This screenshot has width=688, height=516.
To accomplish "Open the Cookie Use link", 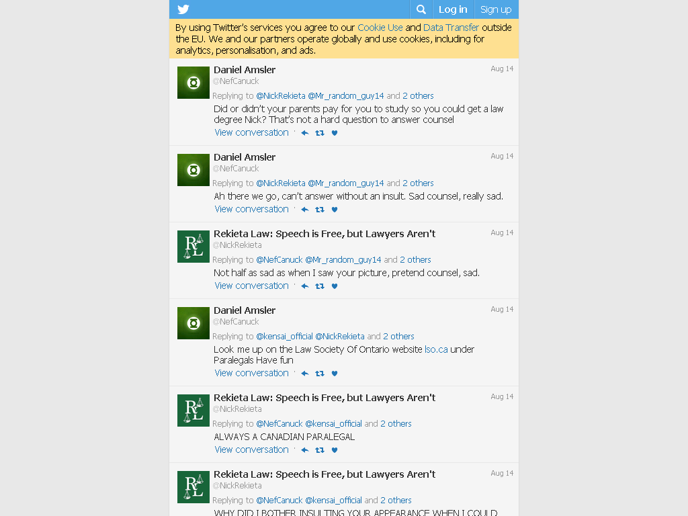I will [x=380, y=28].
